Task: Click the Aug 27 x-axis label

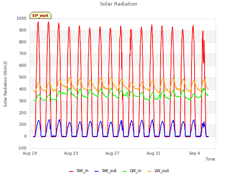Action: (112, 153)
